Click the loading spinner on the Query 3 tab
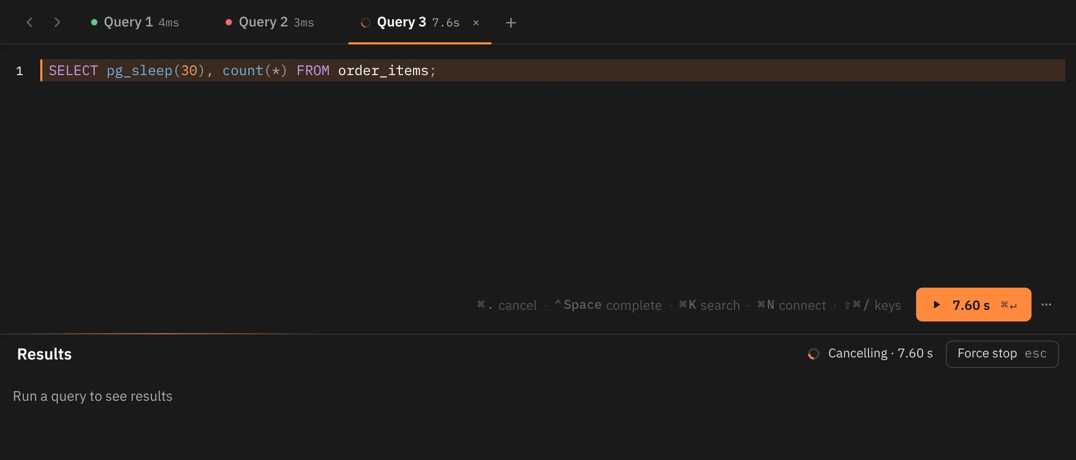The width and height of the screenshot is (1076, 460). (x=365, y=23)
